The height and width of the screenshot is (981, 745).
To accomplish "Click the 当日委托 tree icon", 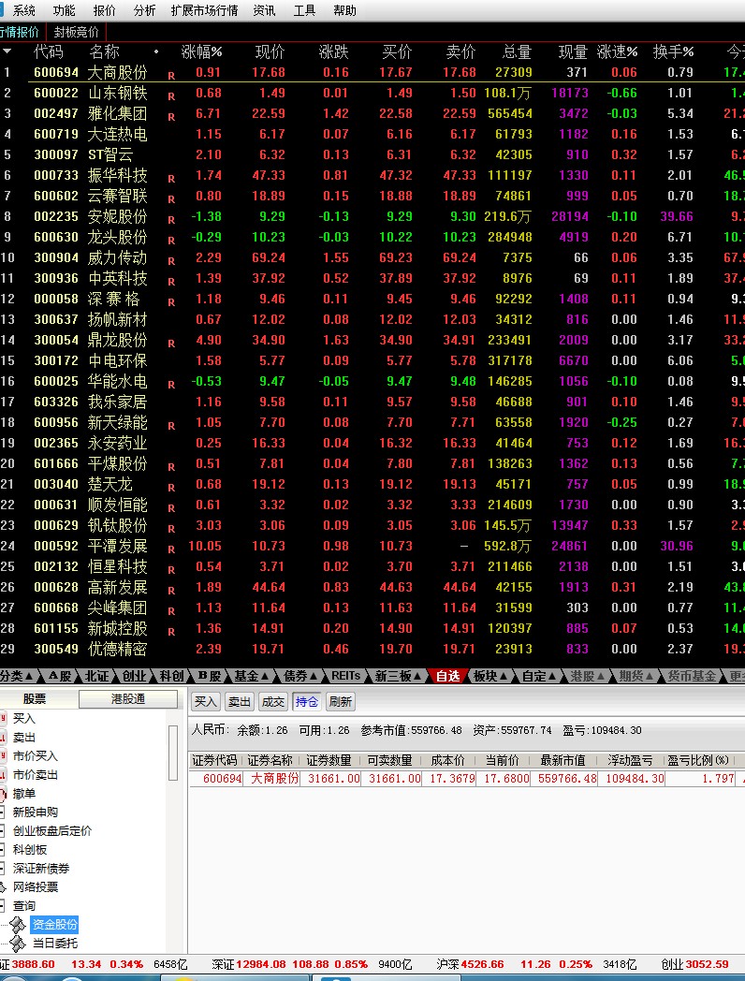I will (18, 944).
